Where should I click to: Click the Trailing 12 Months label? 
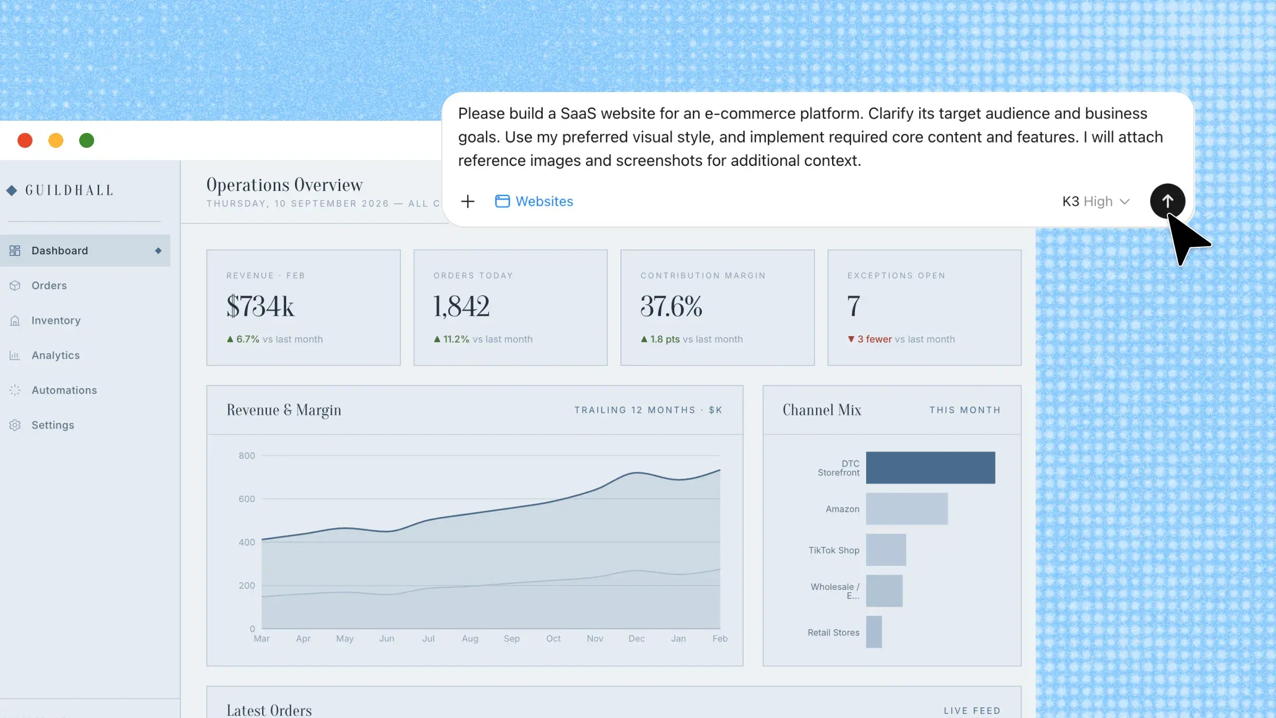648,410
